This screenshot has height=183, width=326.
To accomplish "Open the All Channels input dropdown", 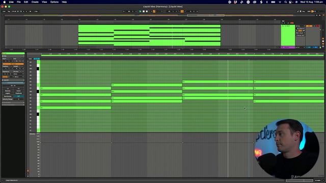I will (300, 28).
